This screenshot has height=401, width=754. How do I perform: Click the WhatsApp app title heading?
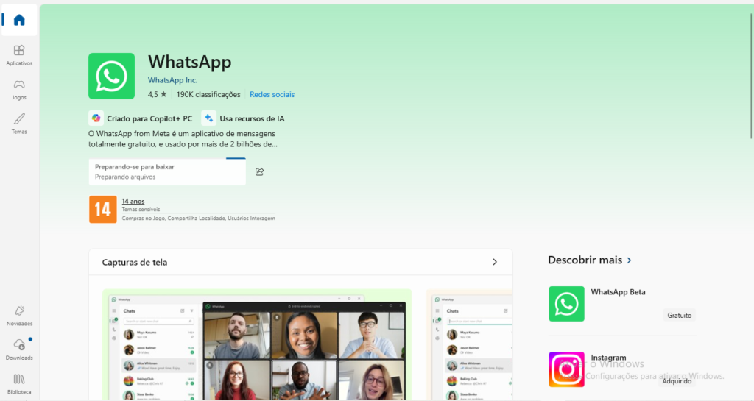[x=189, y=62]
